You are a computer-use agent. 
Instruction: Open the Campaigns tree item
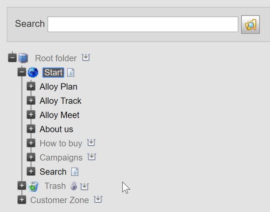pyautogui.click(x=61, y=158)
